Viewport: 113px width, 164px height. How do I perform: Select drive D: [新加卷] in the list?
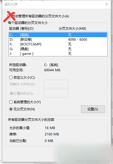pyautogui.click(x=58, y=40)
